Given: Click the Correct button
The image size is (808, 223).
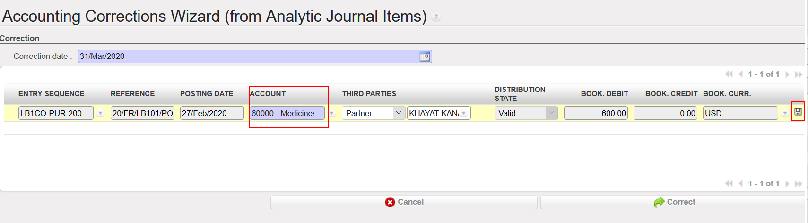Looking at the screenshot, I should pyautogui.click(x=674, y=202).
